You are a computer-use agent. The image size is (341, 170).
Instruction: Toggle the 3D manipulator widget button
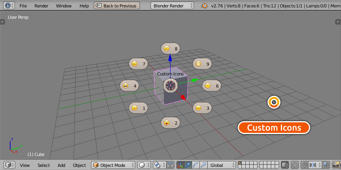181,165
